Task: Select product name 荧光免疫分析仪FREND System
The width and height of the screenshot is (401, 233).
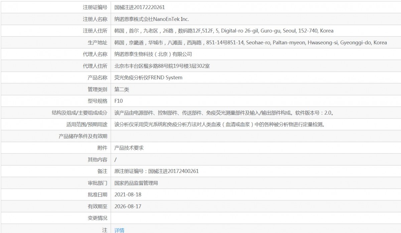Action: point(148,78)
